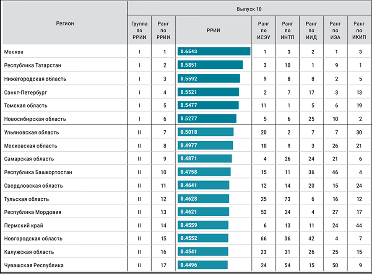Viewport: 372px width, 274px height.
Task: Select Тульская область ИНТП rank 73
Action: point(288,199)
